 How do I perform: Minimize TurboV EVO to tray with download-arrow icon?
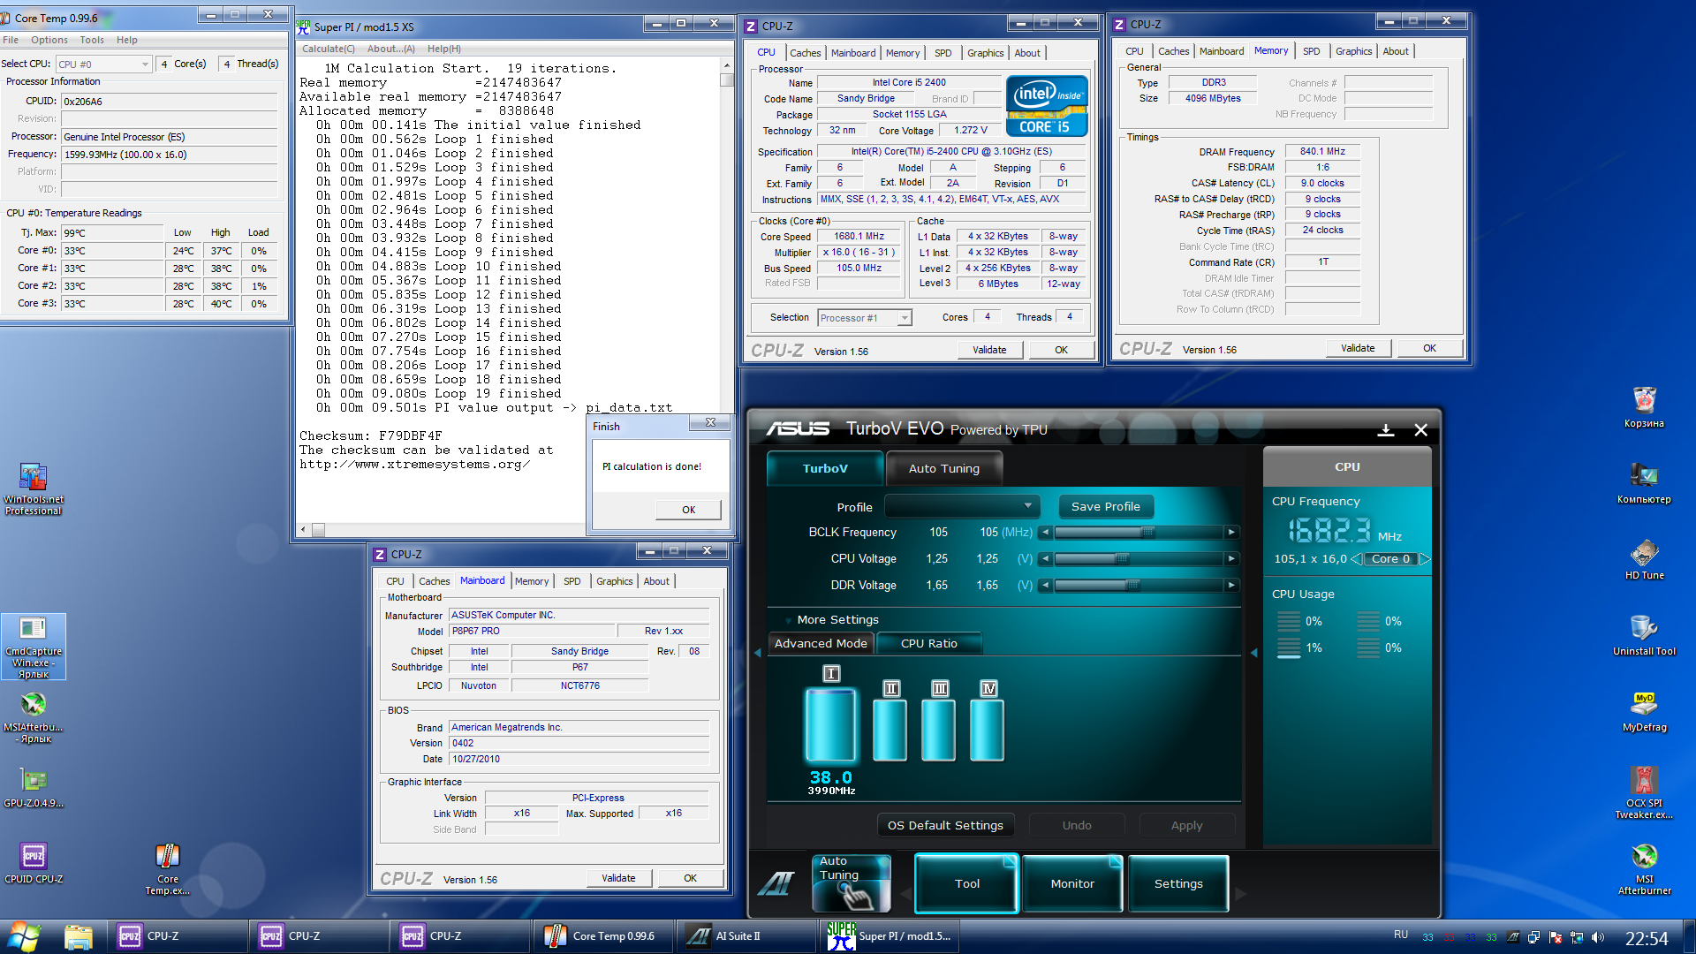tap(1386, 429)
